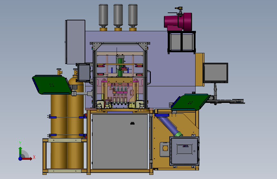
Task: Select the upper chain strap across gas cylinders
Action: point(67,117)
